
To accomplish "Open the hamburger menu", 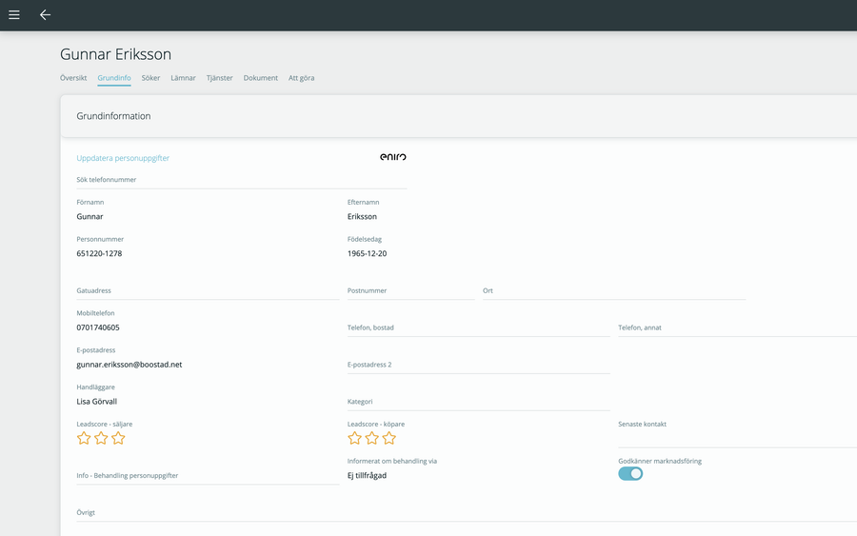I will [x=14, y=14].
